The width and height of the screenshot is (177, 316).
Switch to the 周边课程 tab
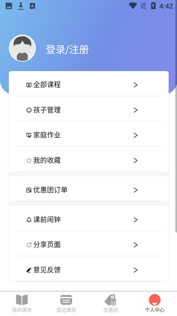coord(66,303)
